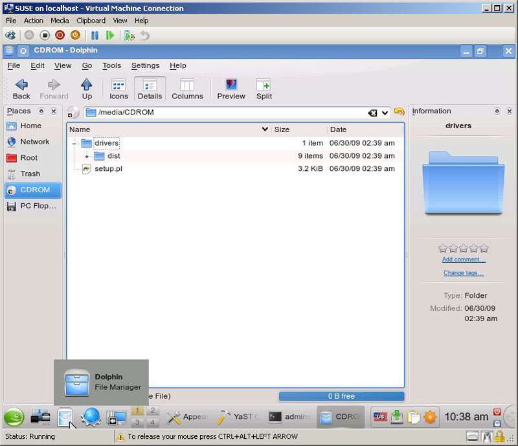The height and width of the screenshot is (446, 518).
Task: Go Back in Dolphin
Action: coord(21,89)
